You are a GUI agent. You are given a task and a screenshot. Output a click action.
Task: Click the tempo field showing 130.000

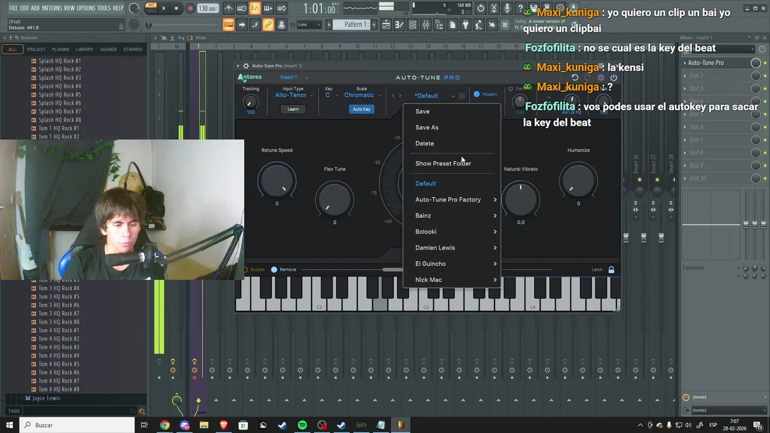click(x=208, y=8)
